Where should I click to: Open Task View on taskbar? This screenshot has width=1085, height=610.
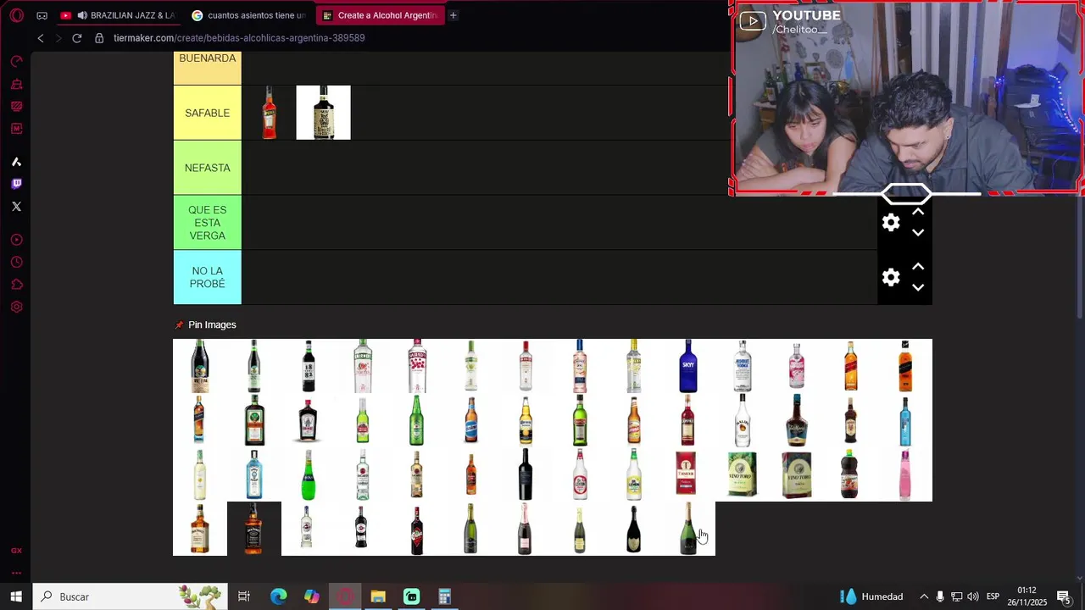(244, 596)
